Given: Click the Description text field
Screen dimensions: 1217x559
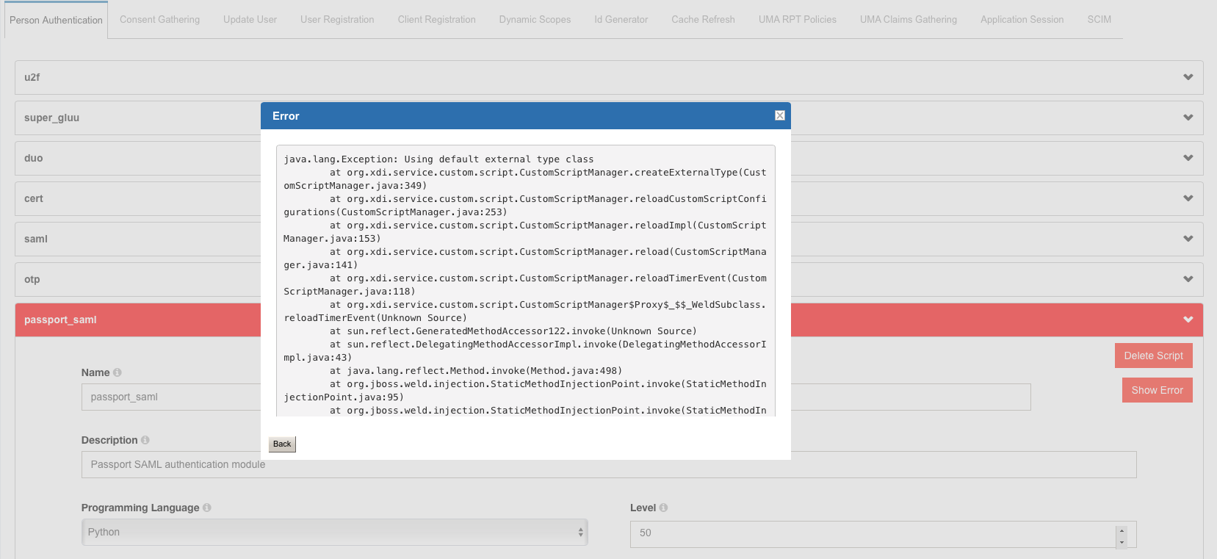Looking at the screenshot, I should 609,464.
